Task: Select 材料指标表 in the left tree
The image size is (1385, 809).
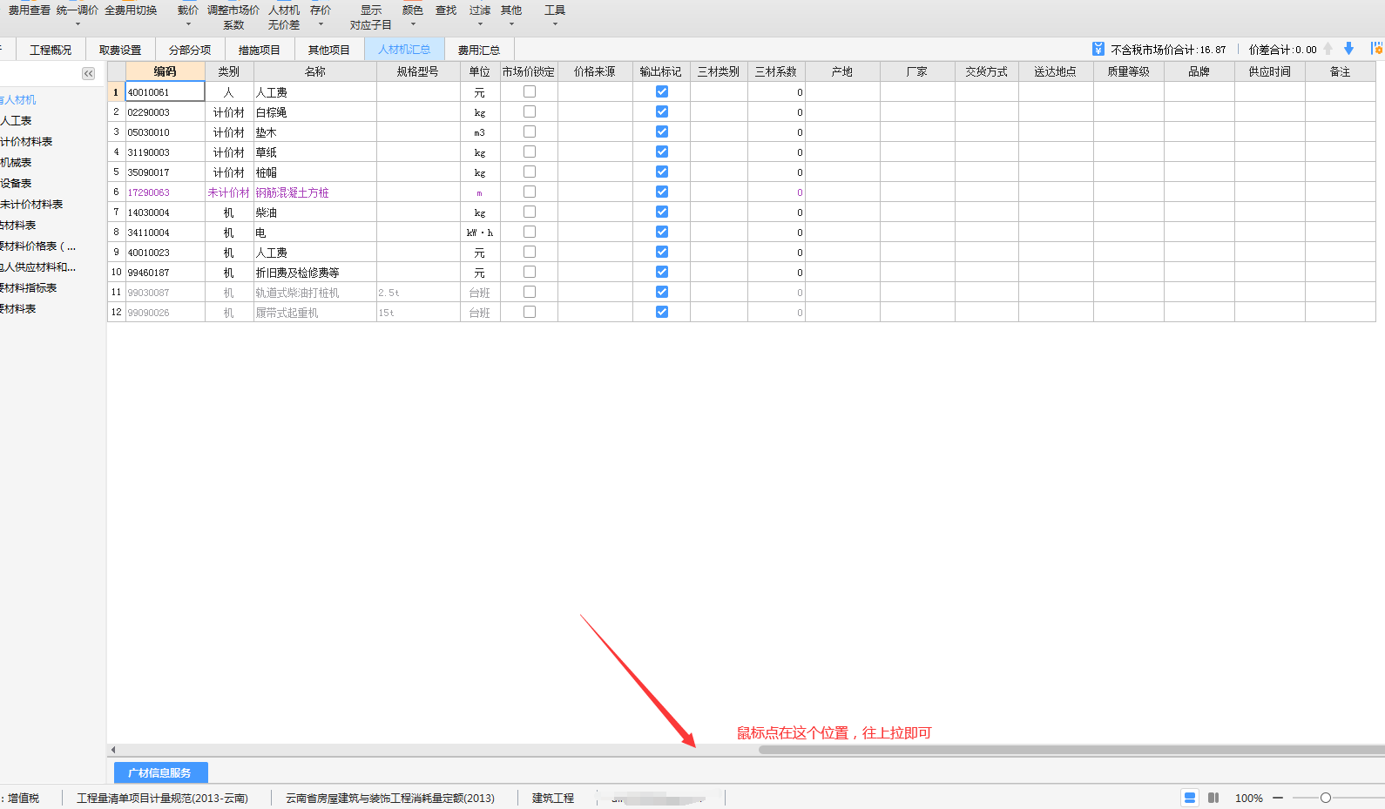Action: [29, 287]
